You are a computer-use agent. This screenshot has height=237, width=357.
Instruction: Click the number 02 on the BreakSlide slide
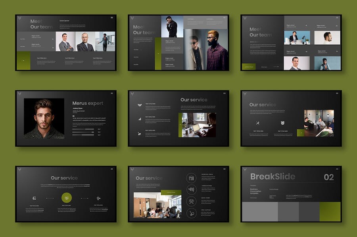(x=329, y=177)
